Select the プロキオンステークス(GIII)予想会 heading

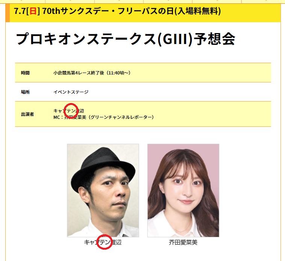(126, 39)
